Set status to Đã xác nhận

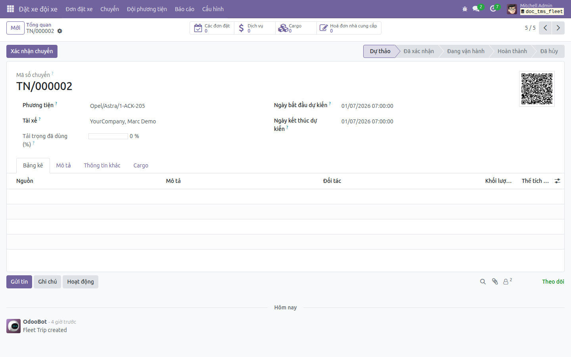[418, 51]
